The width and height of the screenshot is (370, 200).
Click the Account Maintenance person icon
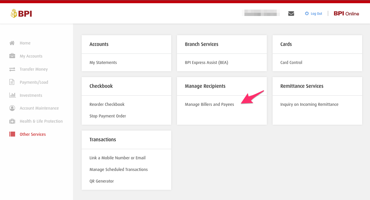(x=12, y=108)
